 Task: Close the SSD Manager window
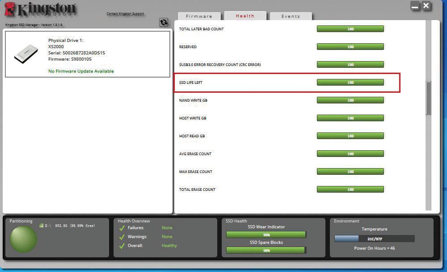tap(426, 6)
